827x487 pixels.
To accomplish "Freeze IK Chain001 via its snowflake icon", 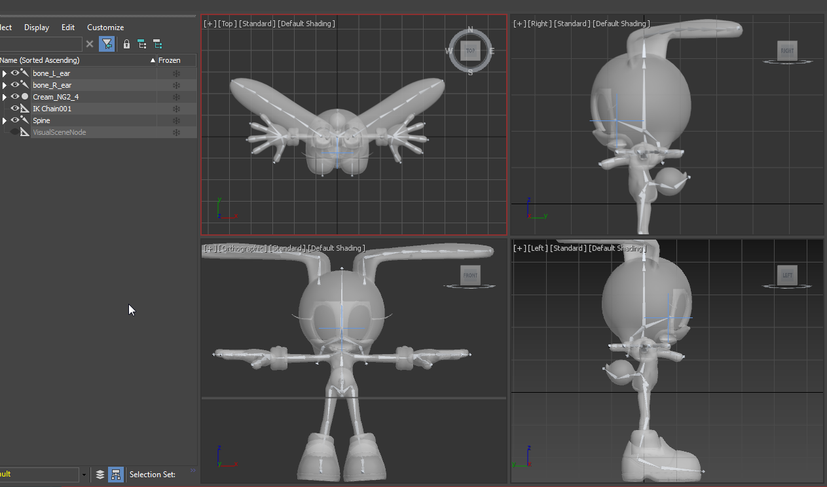I will pyautogui.click(x=176, y=109).
